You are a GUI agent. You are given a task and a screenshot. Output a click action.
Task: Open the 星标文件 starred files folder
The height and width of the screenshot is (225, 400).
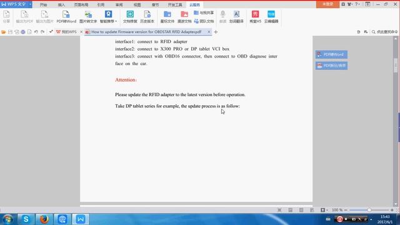pos(167,17)
